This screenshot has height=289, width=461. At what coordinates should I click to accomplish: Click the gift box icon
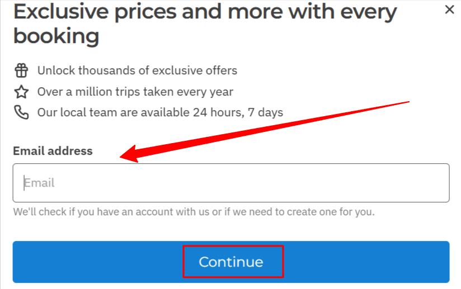point(21,70)
